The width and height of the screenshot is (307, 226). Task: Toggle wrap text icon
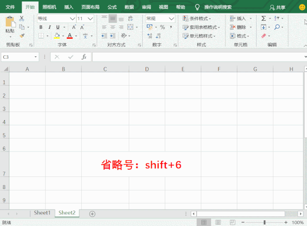click(130, 18)
